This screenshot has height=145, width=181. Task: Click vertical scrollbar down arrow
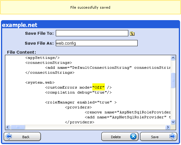[x=173, y=122]
